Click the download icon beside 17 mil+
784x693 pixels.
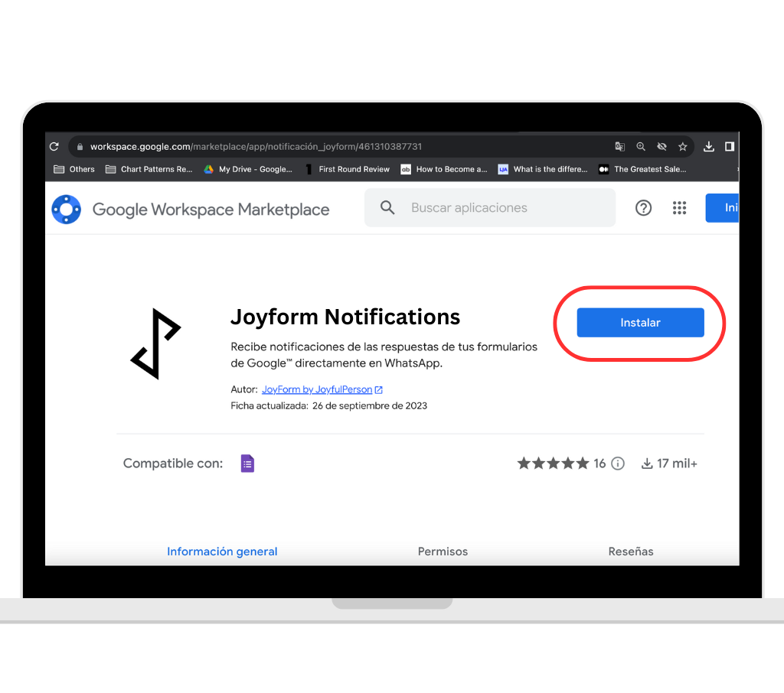(647, 464)
